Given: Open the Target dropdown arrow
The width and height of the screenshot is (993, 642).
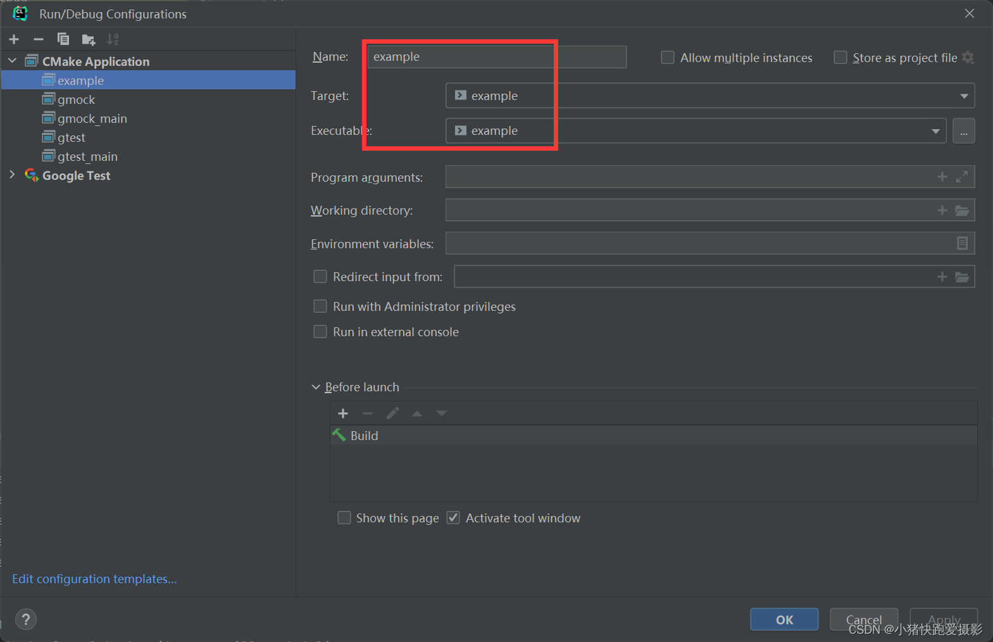Looking at the screenshot, I should 963,96.
